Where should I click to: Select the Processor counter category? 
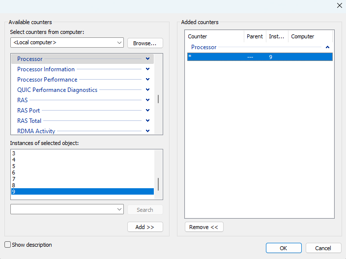(x=30, y=59)
